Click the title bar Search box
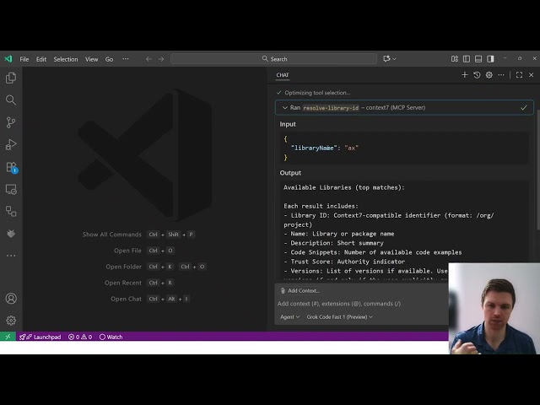The image size is (540, 405). click(x=273, y=59)
